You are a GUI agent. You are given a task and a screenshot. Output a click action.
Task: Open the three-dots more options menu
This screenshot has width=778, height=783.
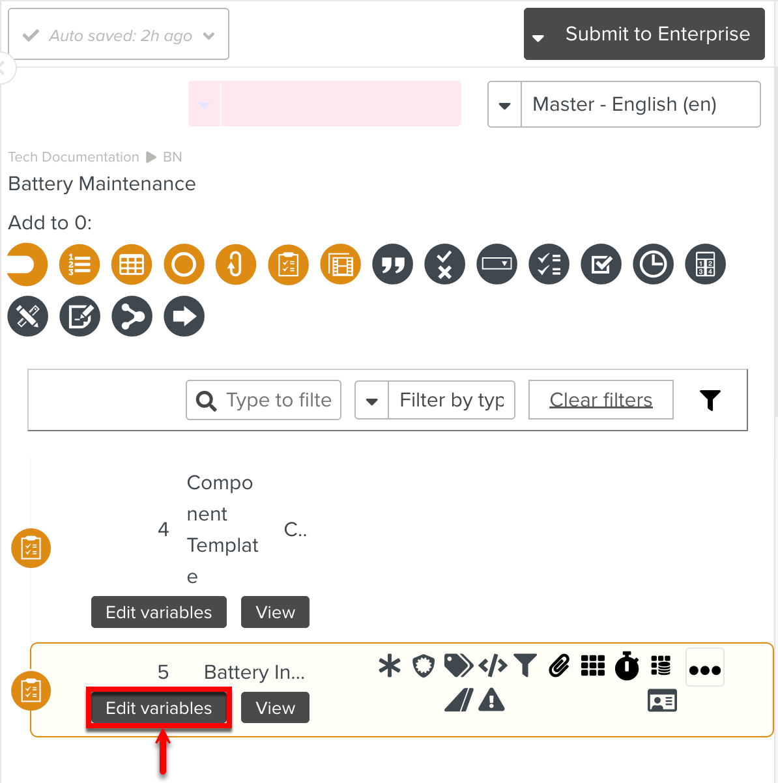tap(704, 668)
